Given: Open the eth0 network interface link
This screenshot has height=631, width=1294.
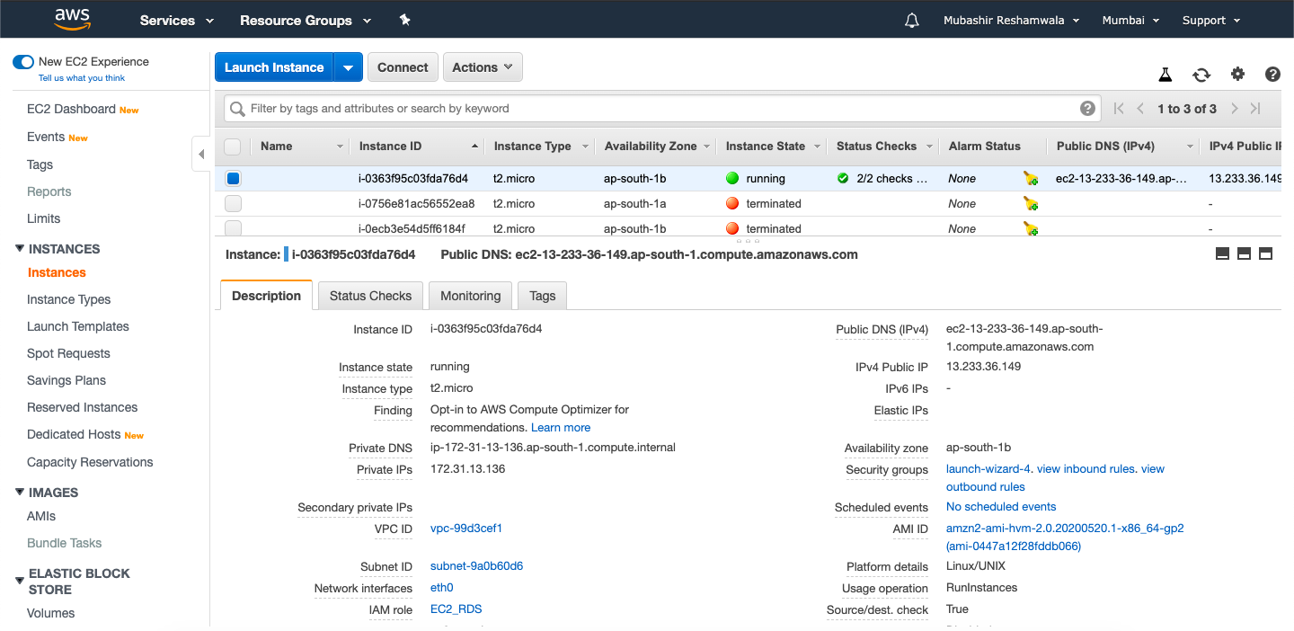Looking at the screenshot, I should [441, 588].
